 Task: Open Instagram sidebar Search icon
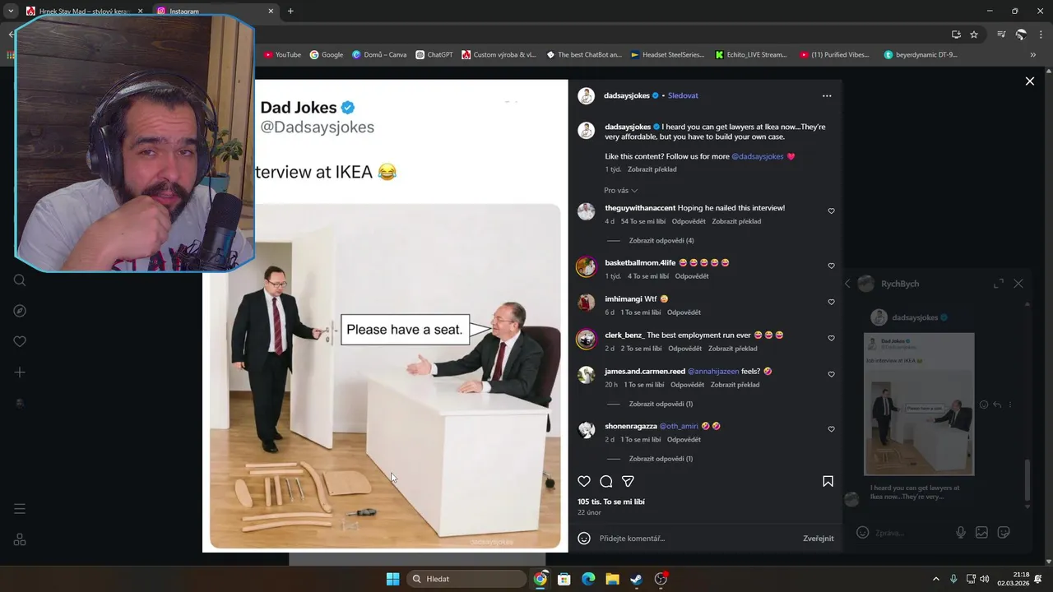coord(20,280)
